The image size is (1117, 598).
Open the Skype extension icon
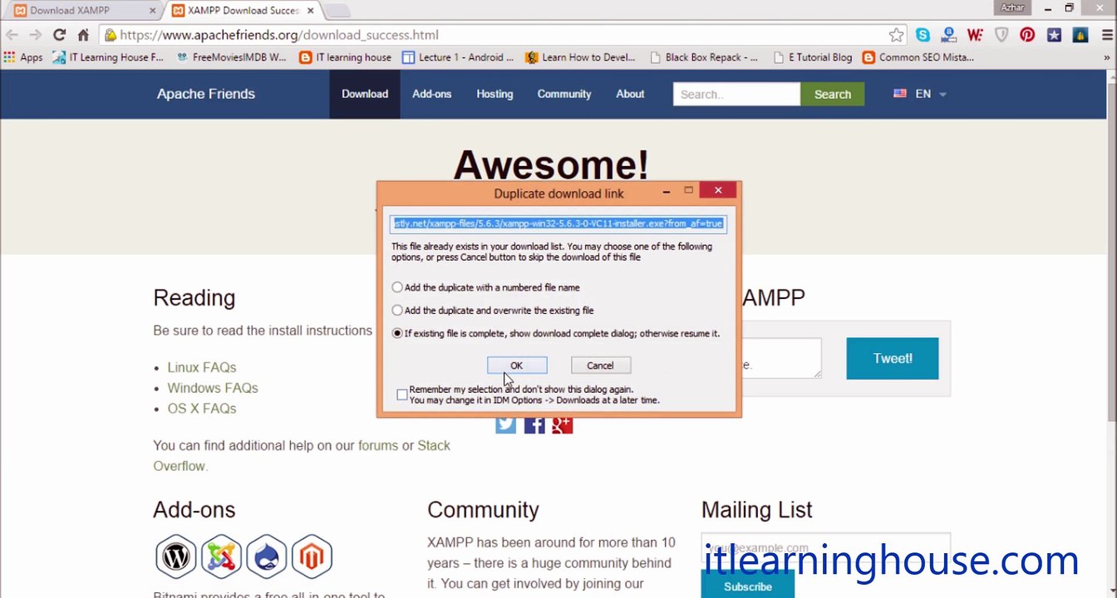923,35
